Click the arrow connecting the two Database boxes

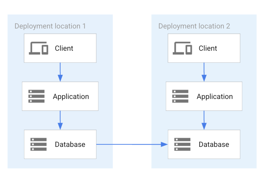point(132,144)
